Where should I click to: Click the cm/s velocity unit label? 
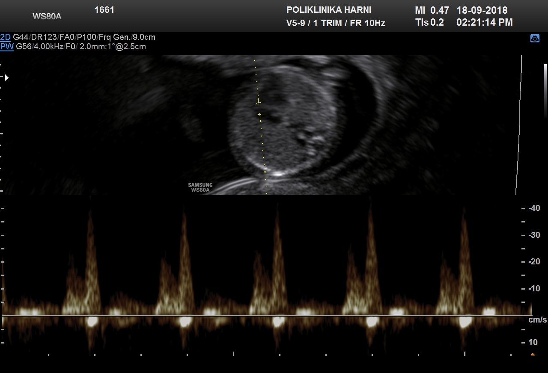click(537, 320)
